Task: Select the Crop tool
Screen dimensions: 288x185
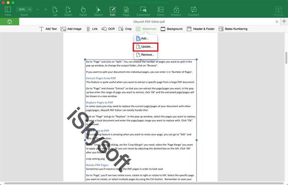Action: [125, 29]
